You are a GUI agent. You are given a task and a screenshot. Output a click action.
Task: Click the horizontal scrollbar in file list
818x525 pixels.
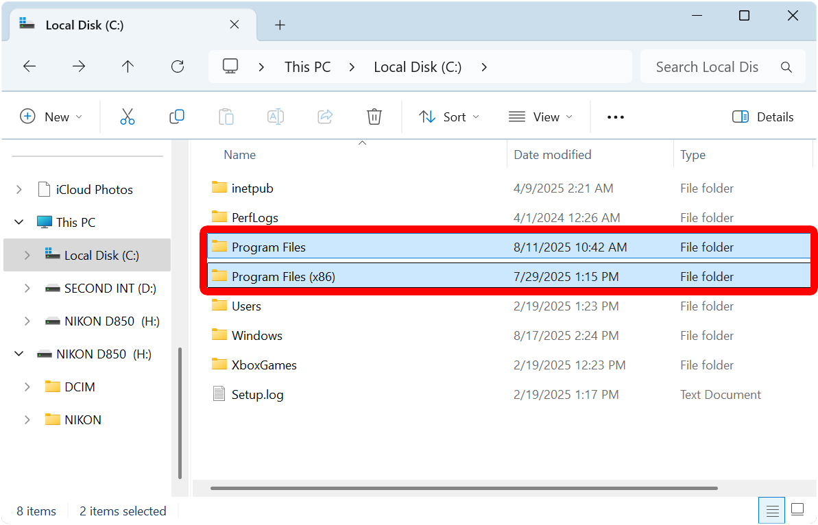[x=464, y=489]
